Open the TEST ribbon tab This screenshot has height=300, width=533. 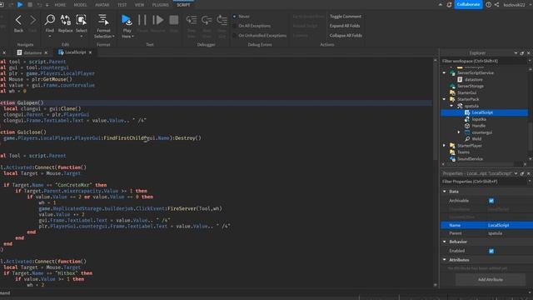122,5
